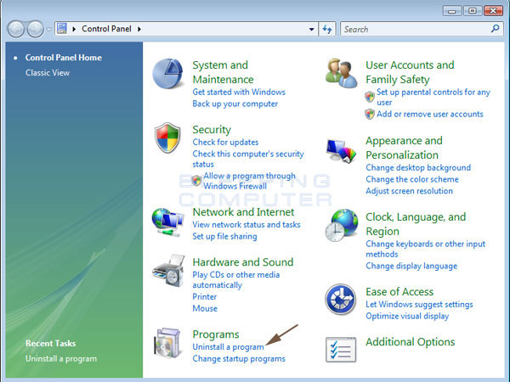Expand the arrow before Control Panel breadcrumb

(x=74, y=29)
